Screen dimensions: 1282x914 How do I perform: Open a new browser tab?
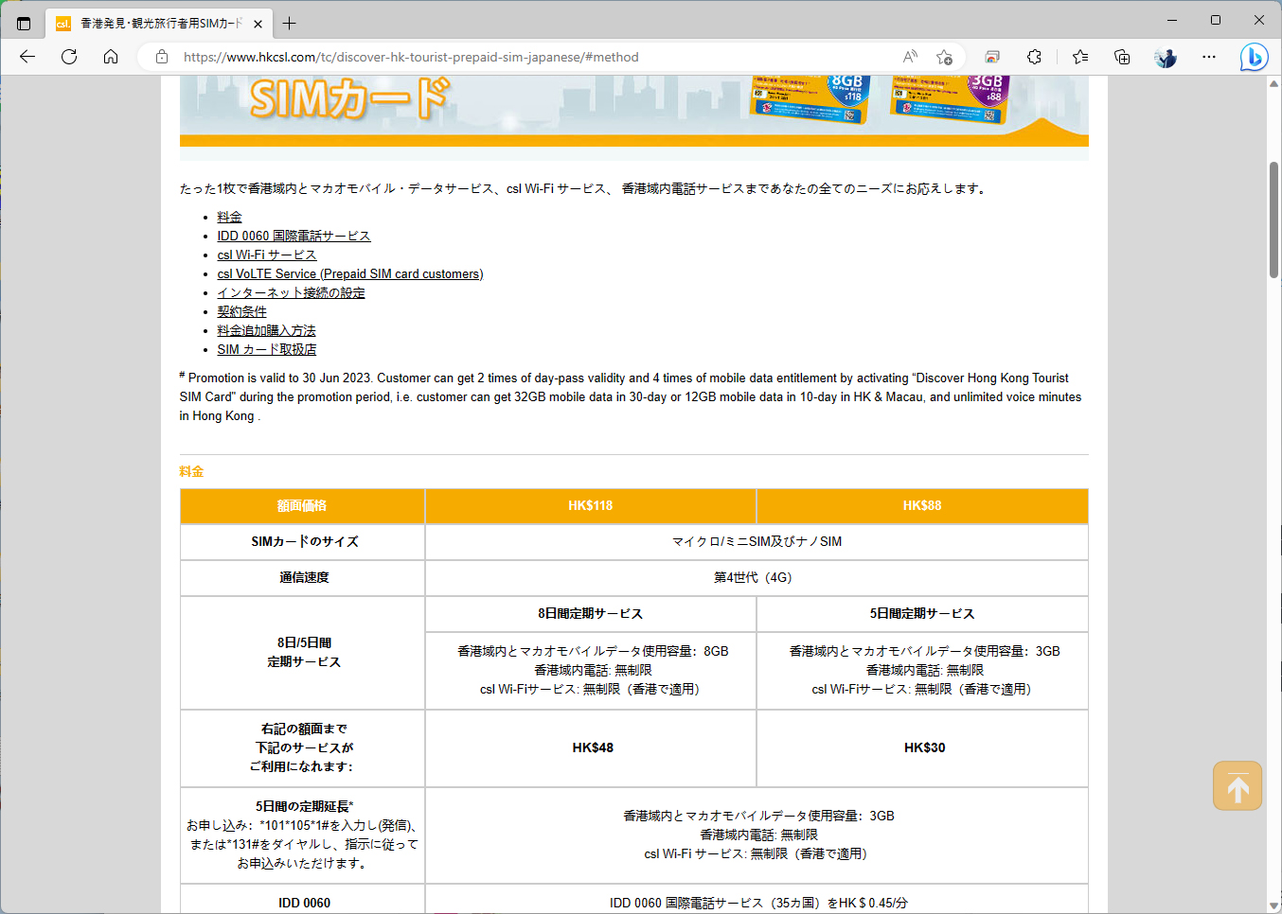[287, 23]
